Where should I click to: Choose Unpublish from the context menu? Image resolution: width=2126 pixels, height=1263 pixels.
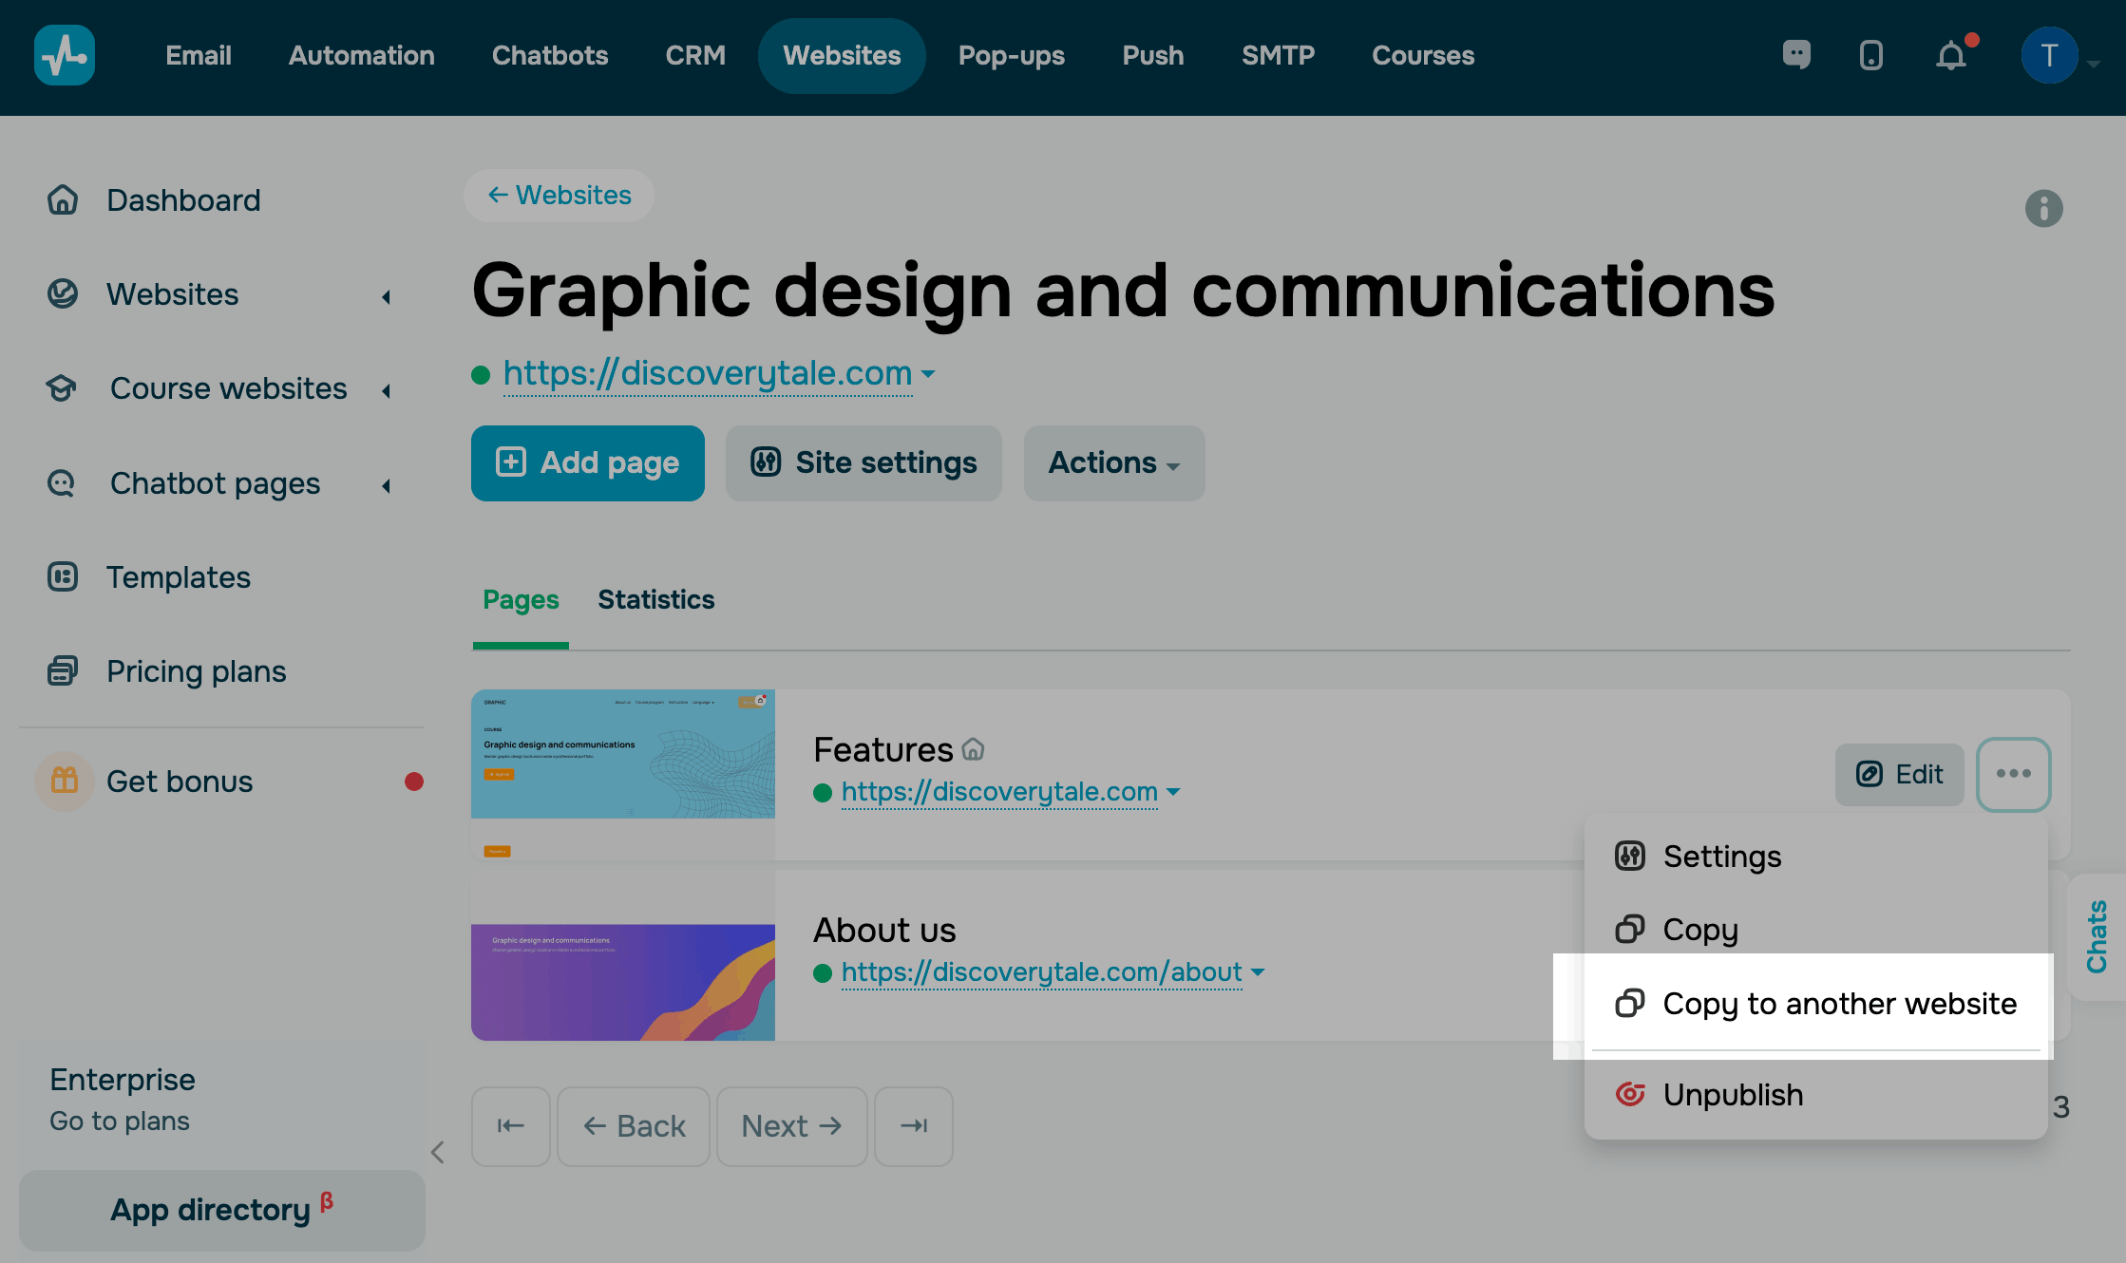click(1732, 1095)
